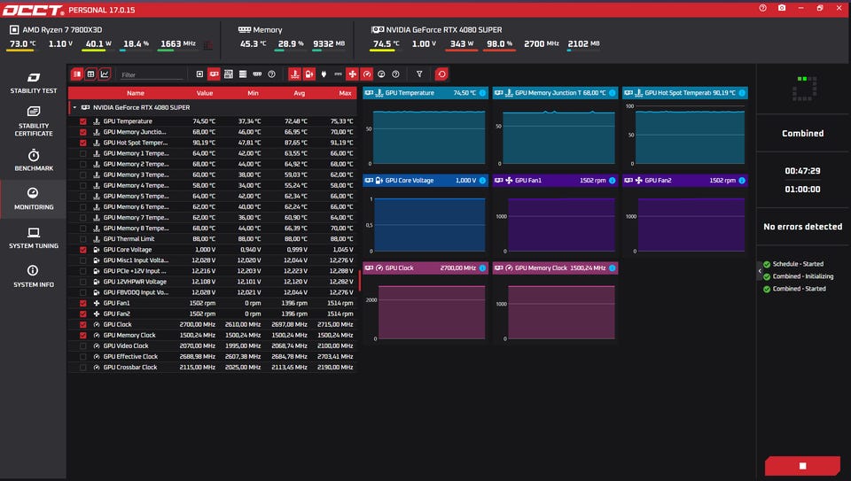Sort the table by Name column header

(x=135, y=93)
